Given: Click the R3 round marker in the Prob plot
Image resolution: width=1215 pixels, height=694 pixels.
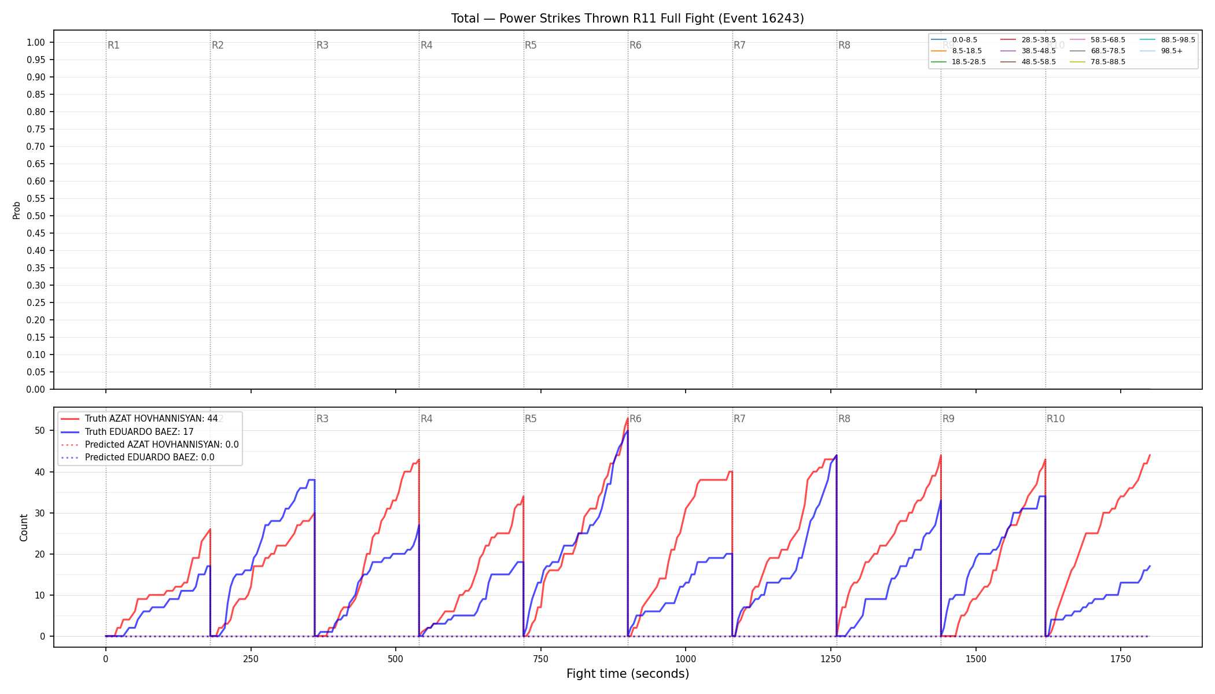Looking at the screenshot, I should pos(322,45).
